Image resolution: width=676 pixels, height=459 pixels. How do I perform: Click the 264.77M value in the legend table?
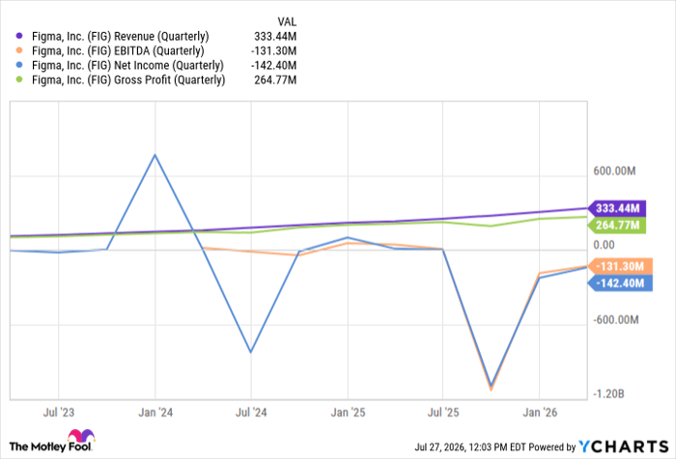pos(275,80)
